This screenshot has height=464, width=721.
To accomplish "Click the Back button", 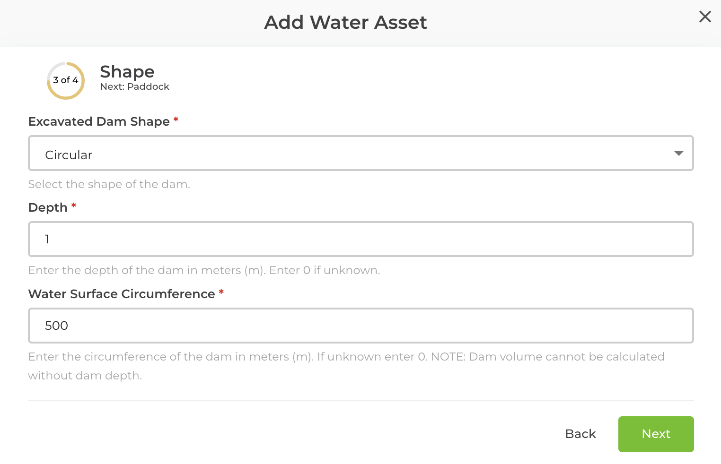I will pos(580,434).
